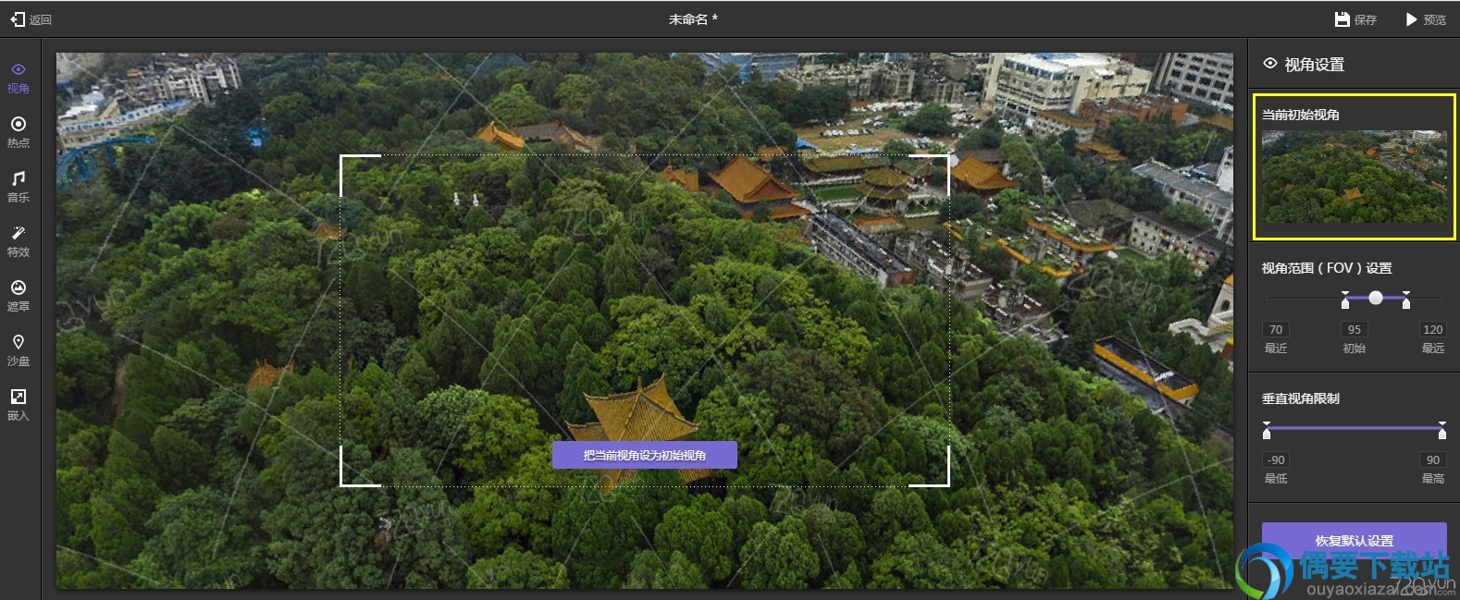Image resolution: width=1460 pixels, height=600 pixels.
Task: Go back with the 返回 button
Action: 31,19
